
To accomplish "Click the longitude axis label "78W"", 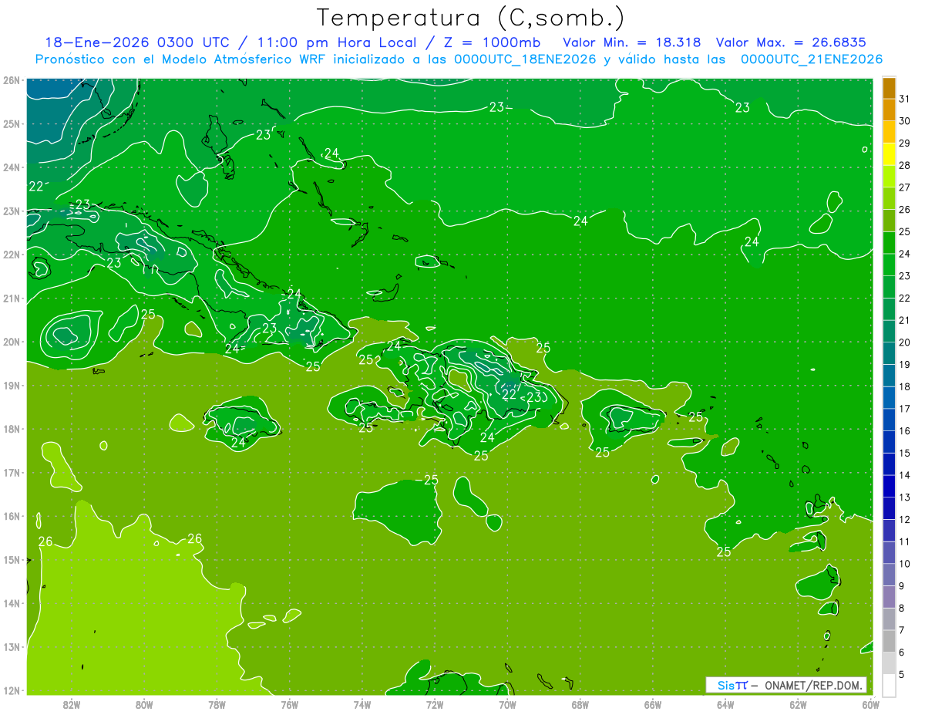I will 217,704.
